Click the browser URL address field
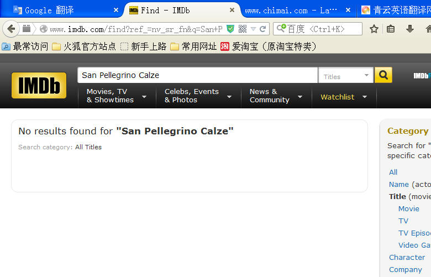This screenshot has height=277, width=431. pos(136,29)
